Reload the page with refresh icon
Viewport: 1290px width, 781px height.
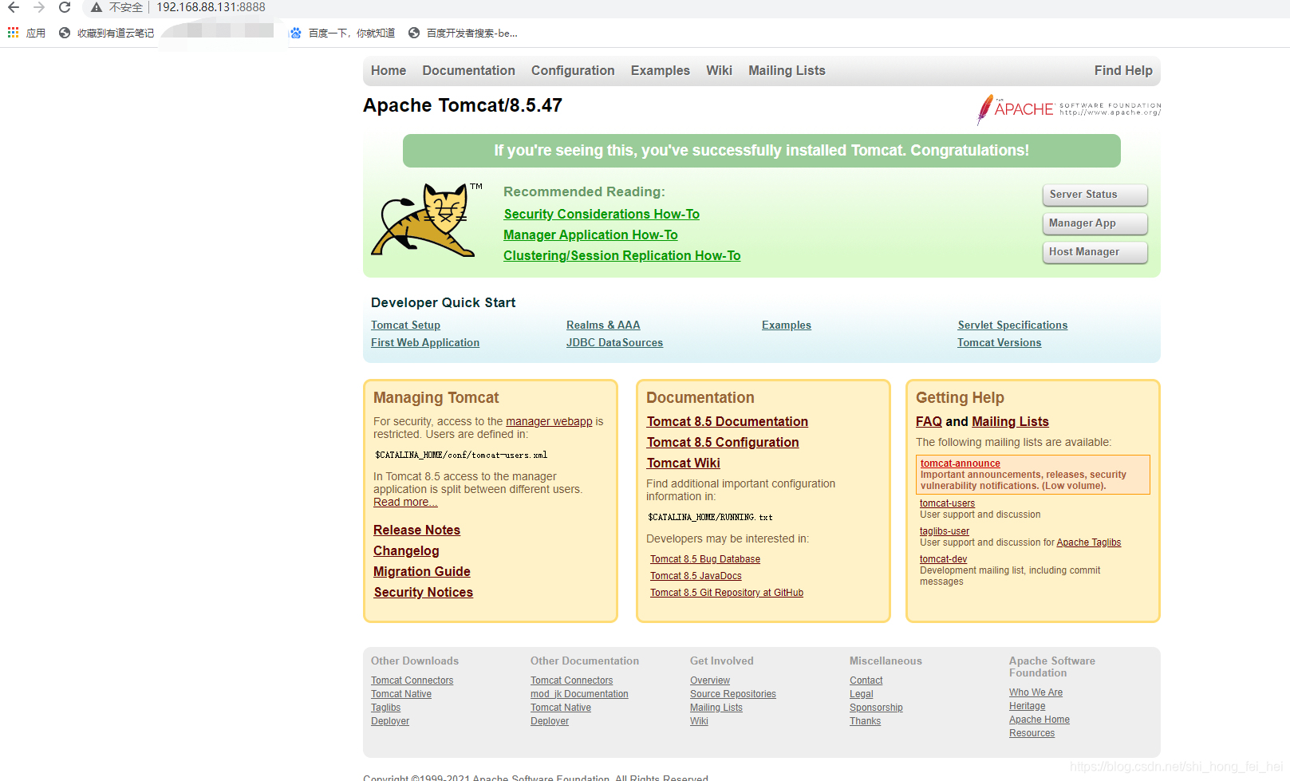coord(65,7)
